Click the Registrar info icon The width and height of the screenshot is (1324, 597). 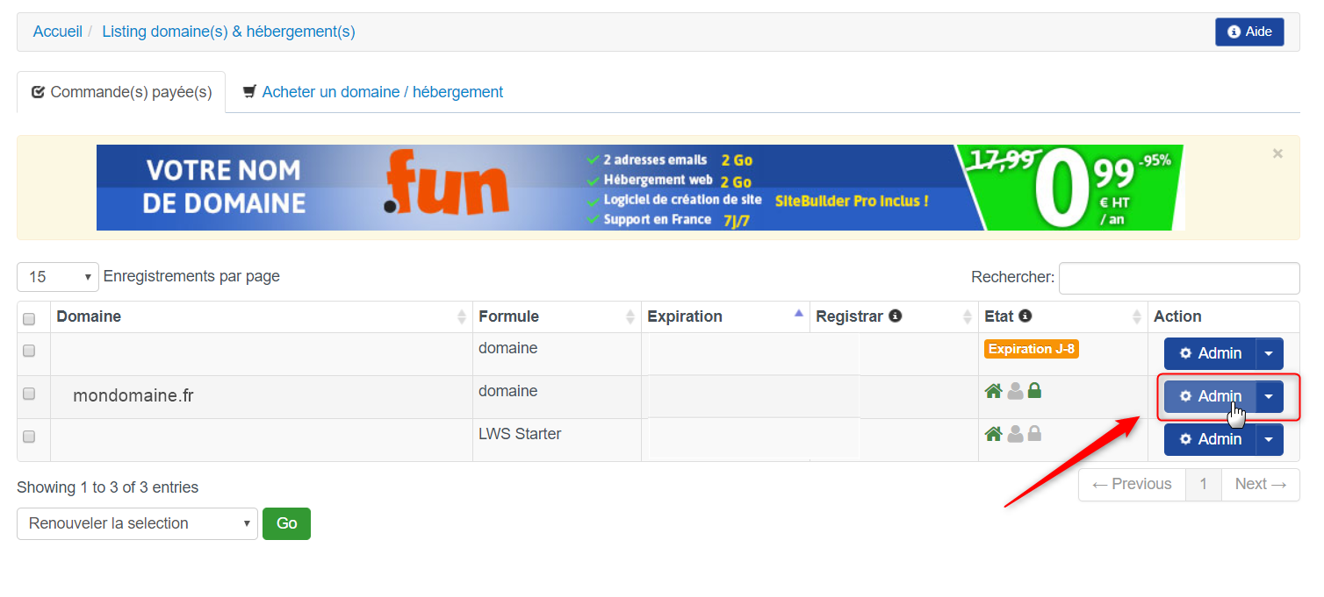[896, 316]
